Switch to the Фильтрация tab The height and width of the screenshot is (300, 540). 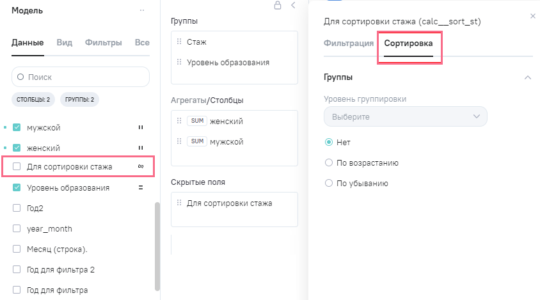[349, 43]
